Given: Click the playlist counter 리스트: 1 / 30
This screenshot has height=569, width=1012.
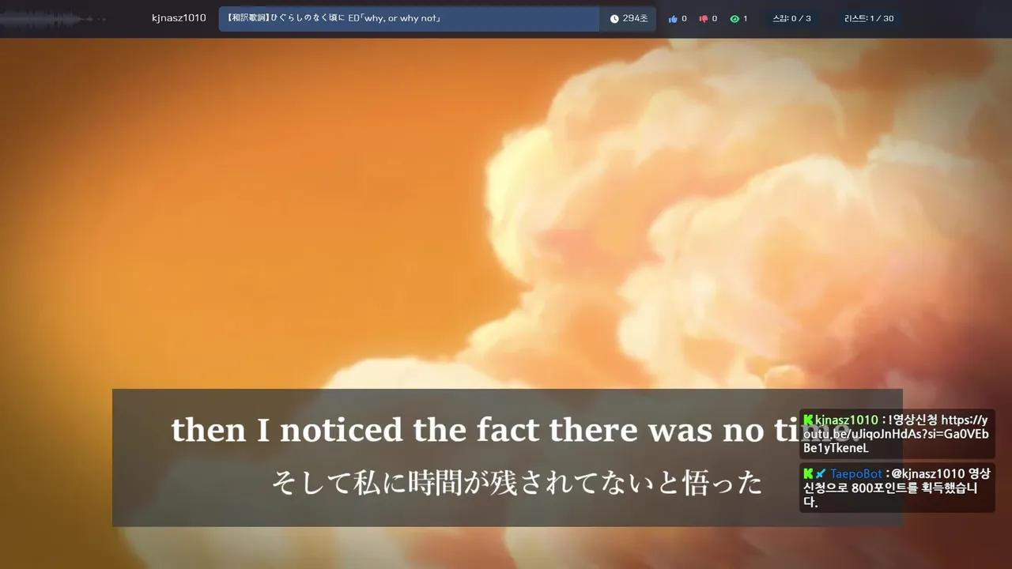Looking at the screenshot, I should 869,18.
